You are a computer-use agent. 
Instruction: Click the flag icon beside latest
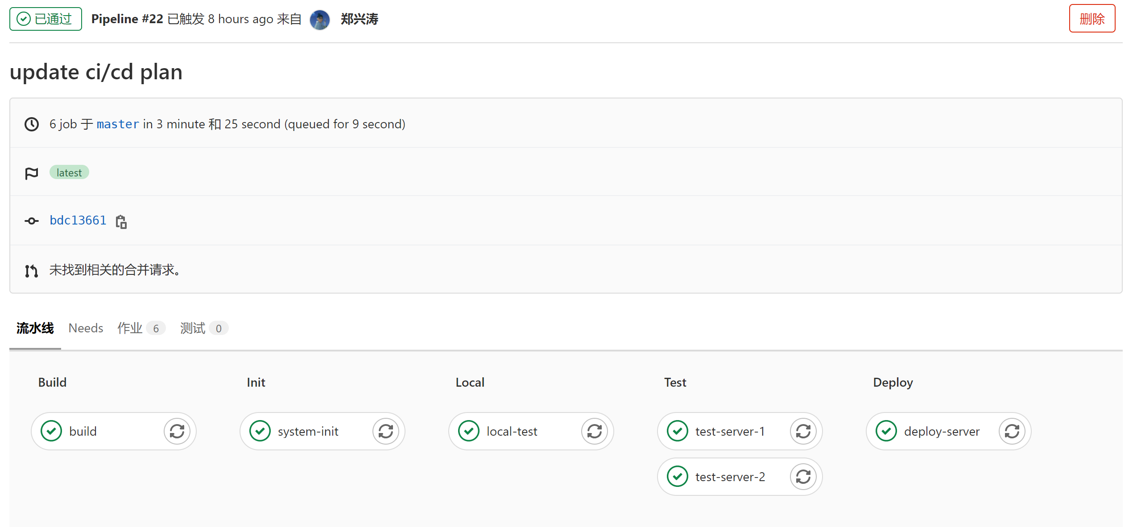[32, 173]
